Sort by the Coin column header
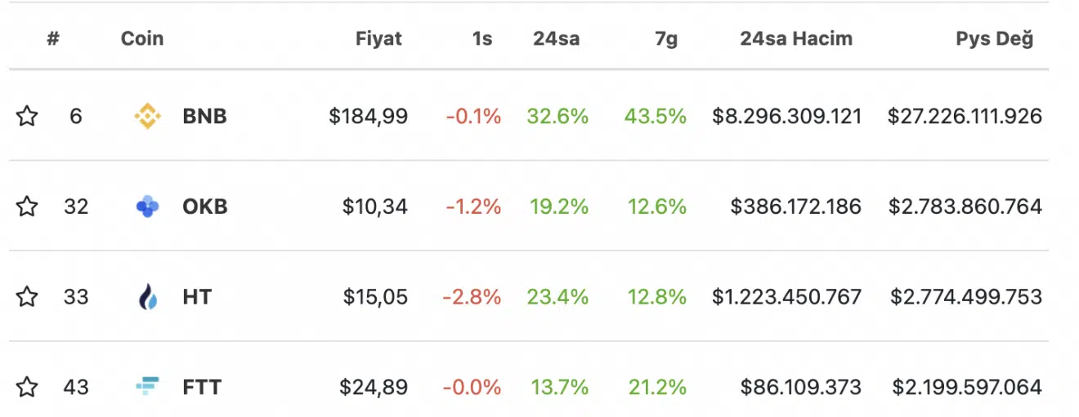 click(142, 38)
